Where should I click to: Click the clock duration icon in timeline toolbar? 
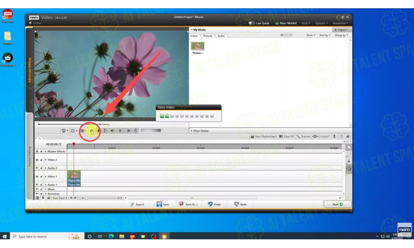click(x=342, y=136)
